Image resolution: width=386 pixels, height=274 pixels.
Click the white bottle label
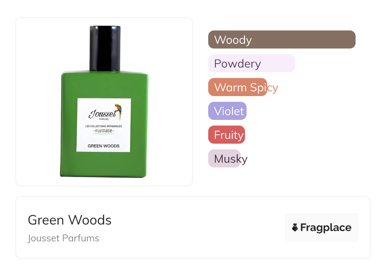(x=104, y=125)
